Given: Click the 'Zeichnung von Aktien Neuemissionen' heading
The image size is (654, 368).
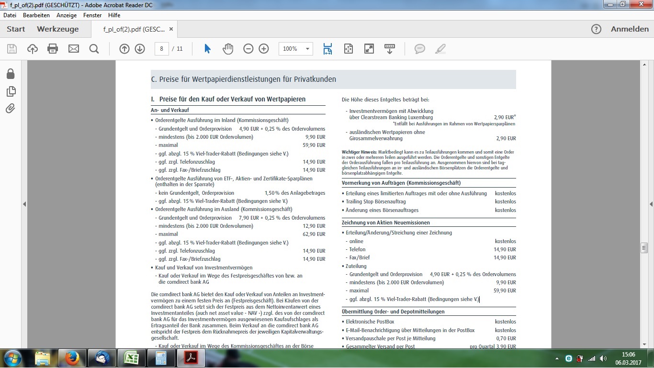Looking at the screenshot, I should tap(386, 223).
